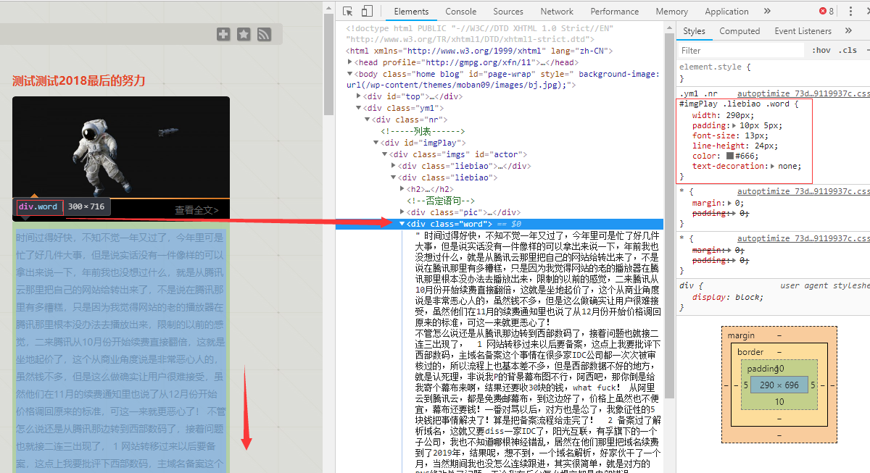The width and height of the screenshot is (870, 473).
Task: Click the styles Filter input field
Action: [x=739, y=50]
